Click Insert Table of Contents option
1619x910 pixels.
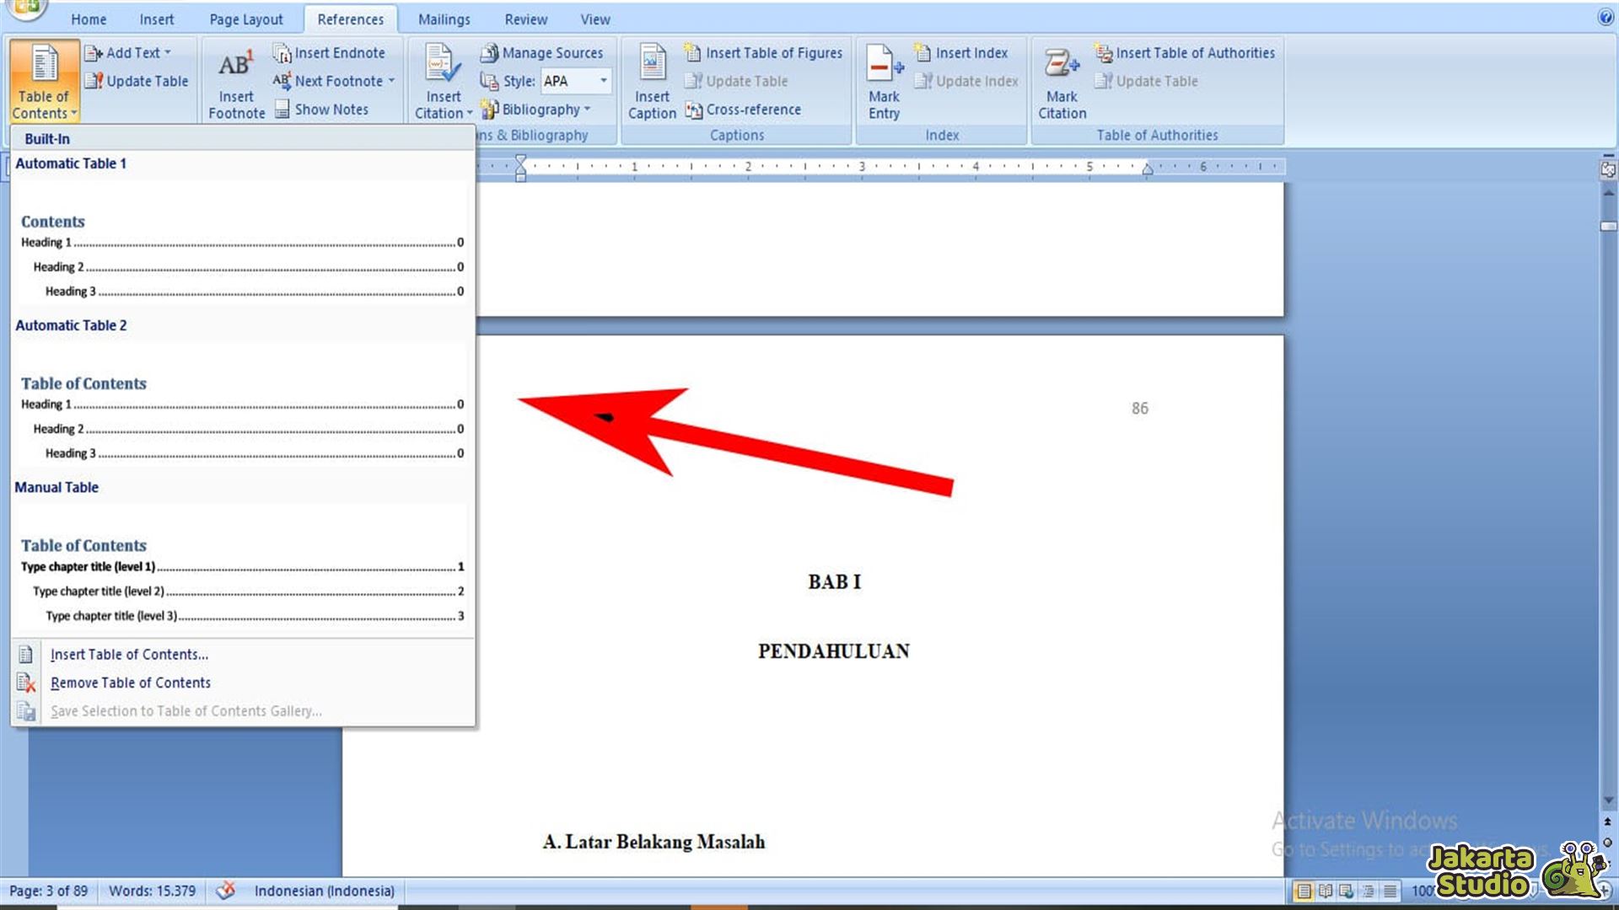[x=129, y=654]
